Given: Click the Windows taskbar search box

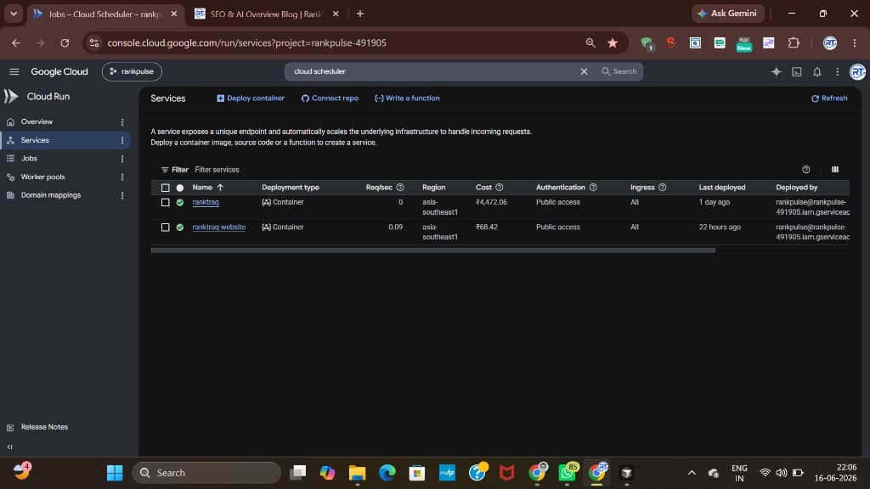Looking at the screenshot, I should click(206, 473).
